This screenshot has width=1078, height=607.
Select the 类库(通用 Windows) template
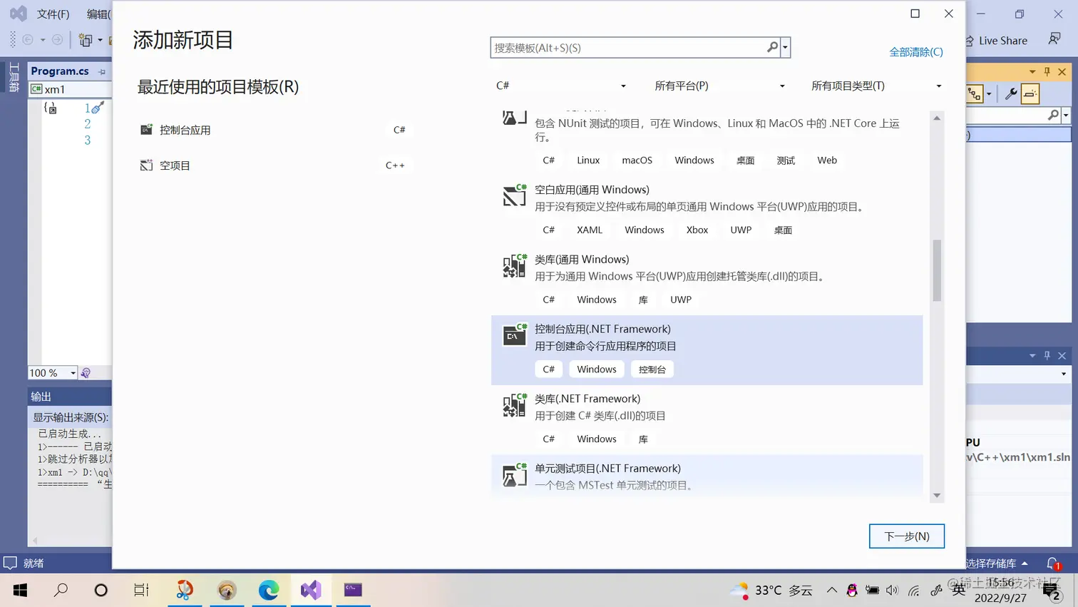click(707, 280)
